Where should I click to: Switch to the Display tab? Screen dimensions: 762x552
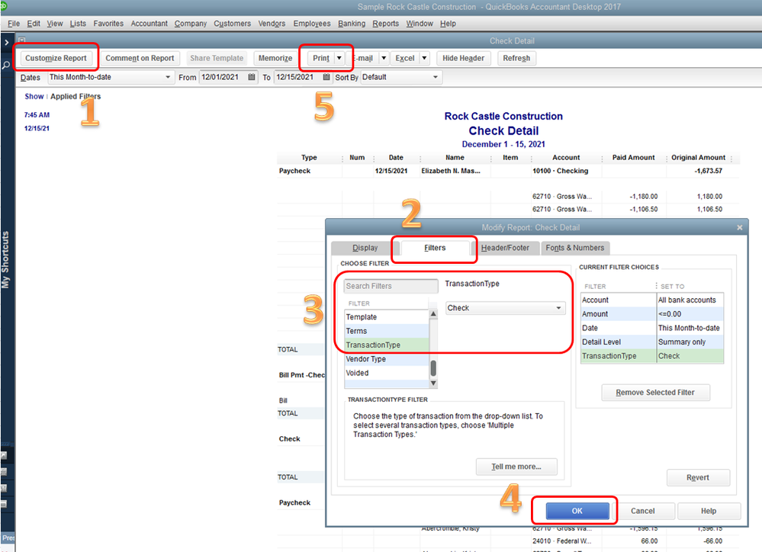(365, 248)
